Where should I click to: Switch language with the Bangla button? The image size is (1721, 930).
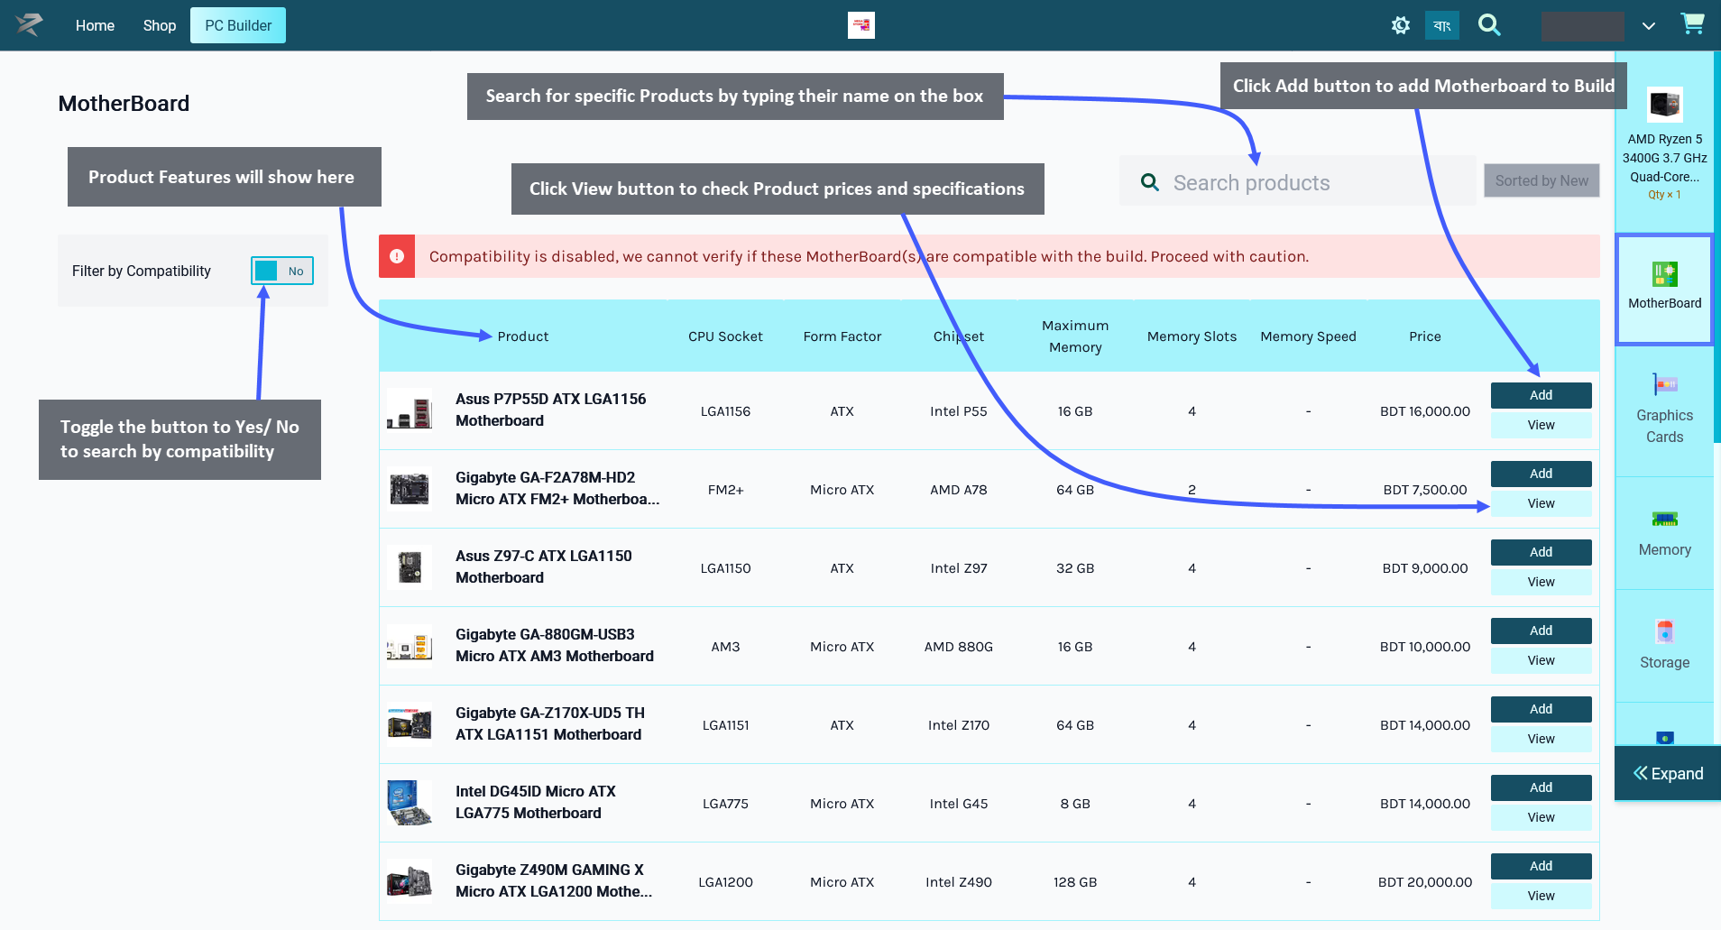[1441, 25]
